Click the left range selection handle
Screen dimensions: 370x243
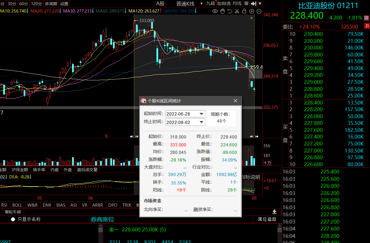coord(134,136)
